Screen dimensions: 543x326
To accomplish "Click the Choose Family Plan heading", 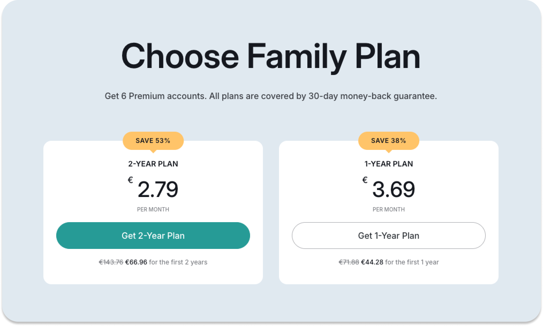I will coord(271,57).
